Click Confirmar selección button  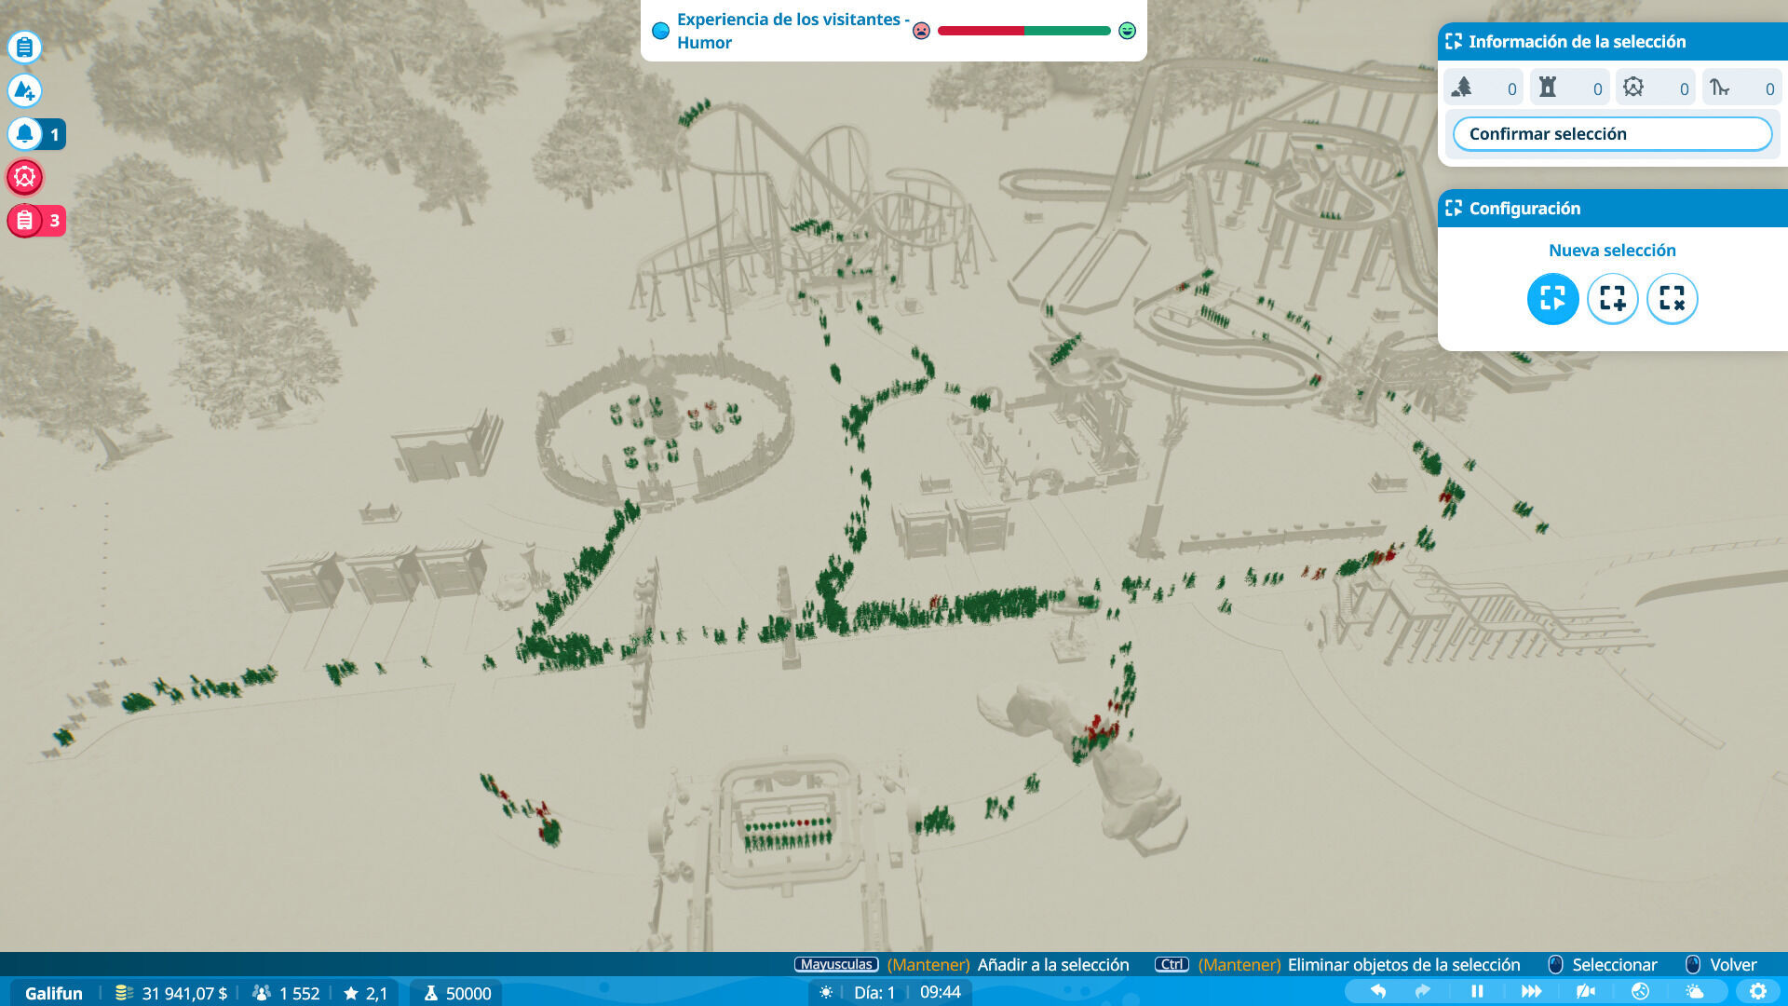1612,134
